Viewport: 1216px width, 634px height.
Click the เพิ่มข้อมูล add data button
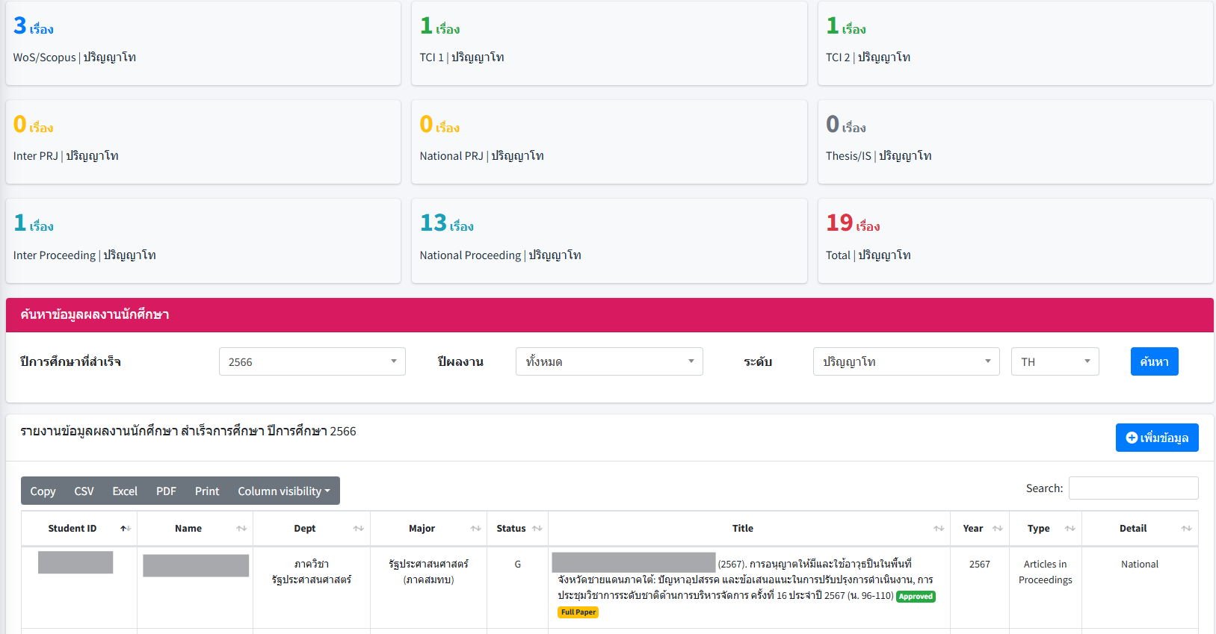(x=1156, y=438)
